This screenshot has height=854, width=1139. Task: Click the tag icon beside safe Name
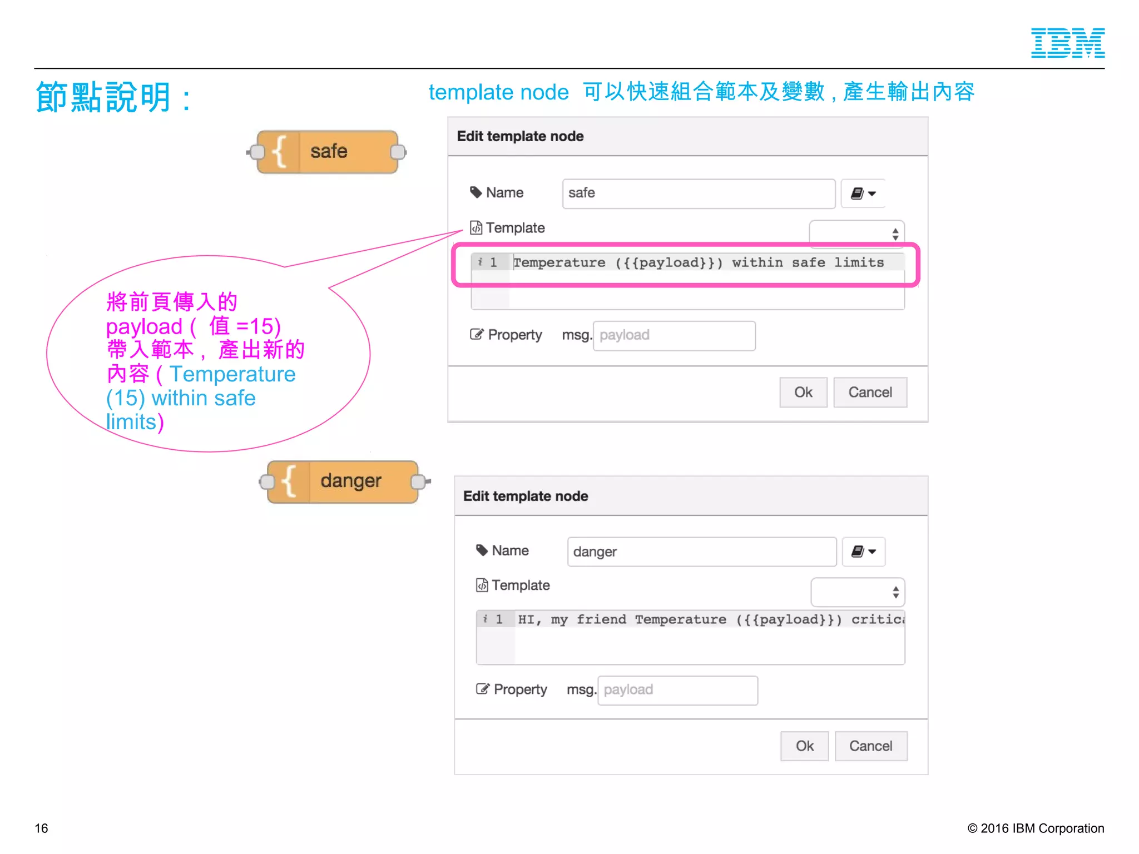(476, 192)
